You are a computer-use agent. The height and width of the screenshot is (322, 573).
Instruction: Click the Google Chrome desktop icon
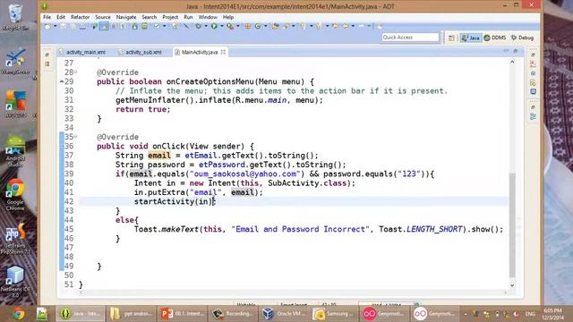pyautogui.click(x=15, y=195)
